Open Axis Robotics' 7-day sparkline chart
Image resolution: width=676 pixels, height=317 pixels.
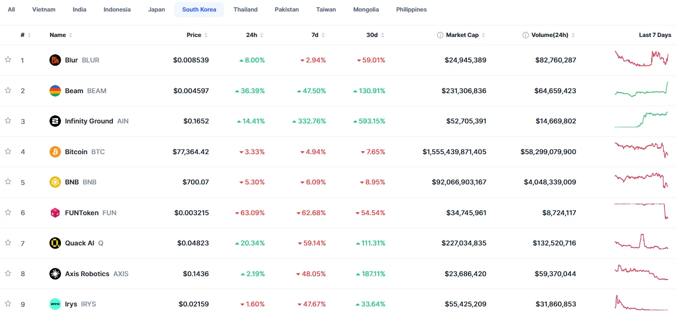[641, 272]
